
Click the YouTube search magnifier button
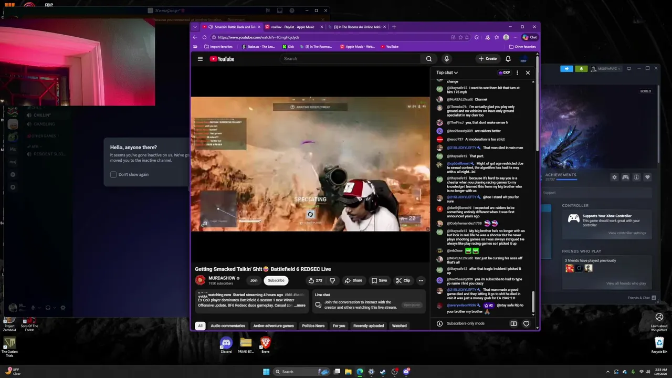coord(429,59)
